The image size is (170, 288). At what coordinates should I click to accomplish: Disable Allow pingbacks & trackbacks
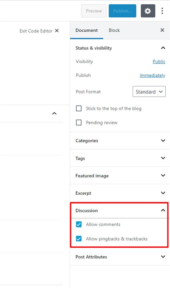point(79,239)
